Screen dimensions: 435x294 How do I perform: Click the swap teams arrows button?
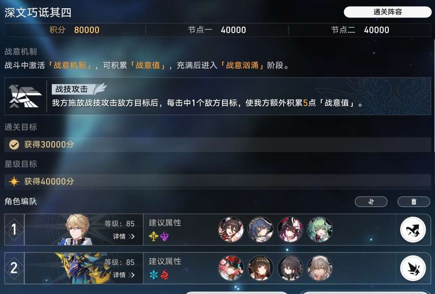[x=371, y=202]
